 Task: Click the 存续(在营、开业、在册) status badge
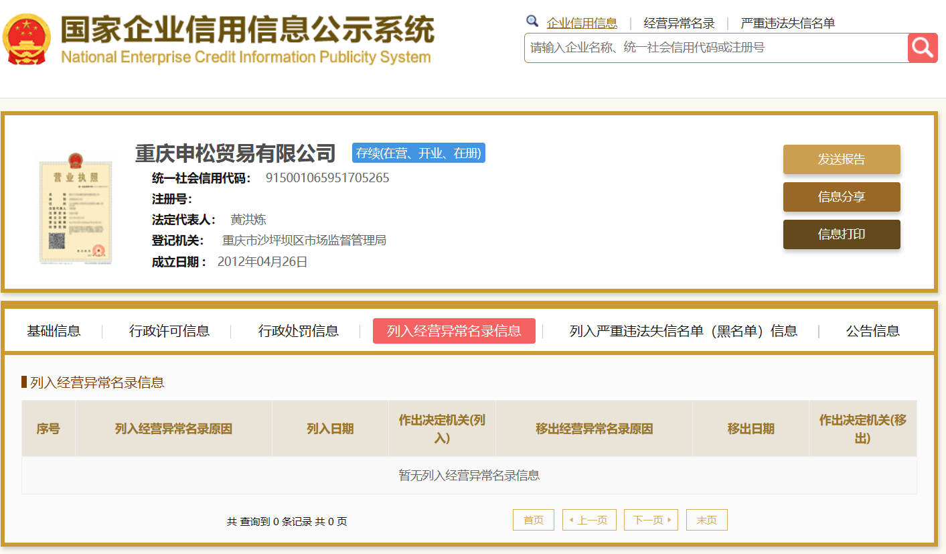coord(418,153)
